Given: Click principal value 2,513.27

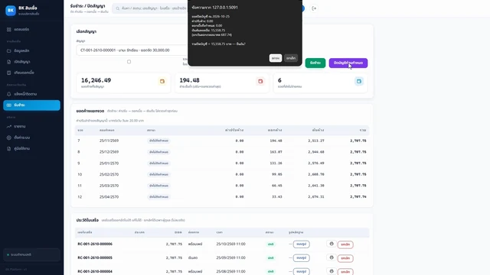Looking at the screenshot, I should (x=316, y=141).
